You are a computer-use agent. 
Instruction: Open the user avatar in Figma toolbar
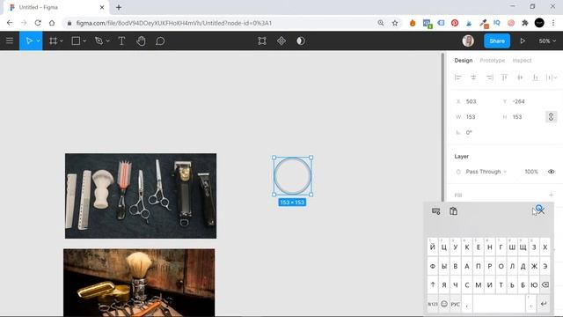tap(468, 41)
